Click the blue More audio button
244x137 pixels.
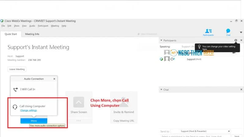click(x=34, y=121)
